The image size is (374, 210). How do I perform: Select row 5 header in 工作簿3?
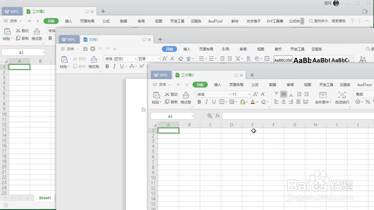click(153, 151)
